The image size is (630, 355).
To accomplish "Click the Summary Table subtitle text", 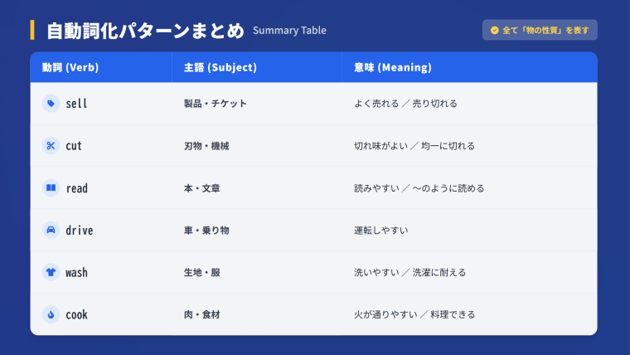I will [289, 31].
